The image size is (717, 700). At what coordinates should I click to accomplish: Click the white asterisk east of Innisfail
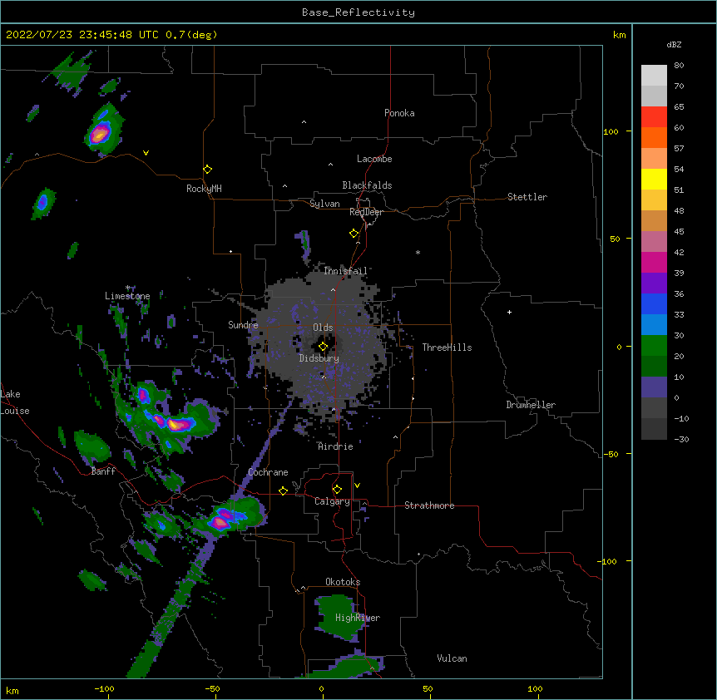(418, 252)
